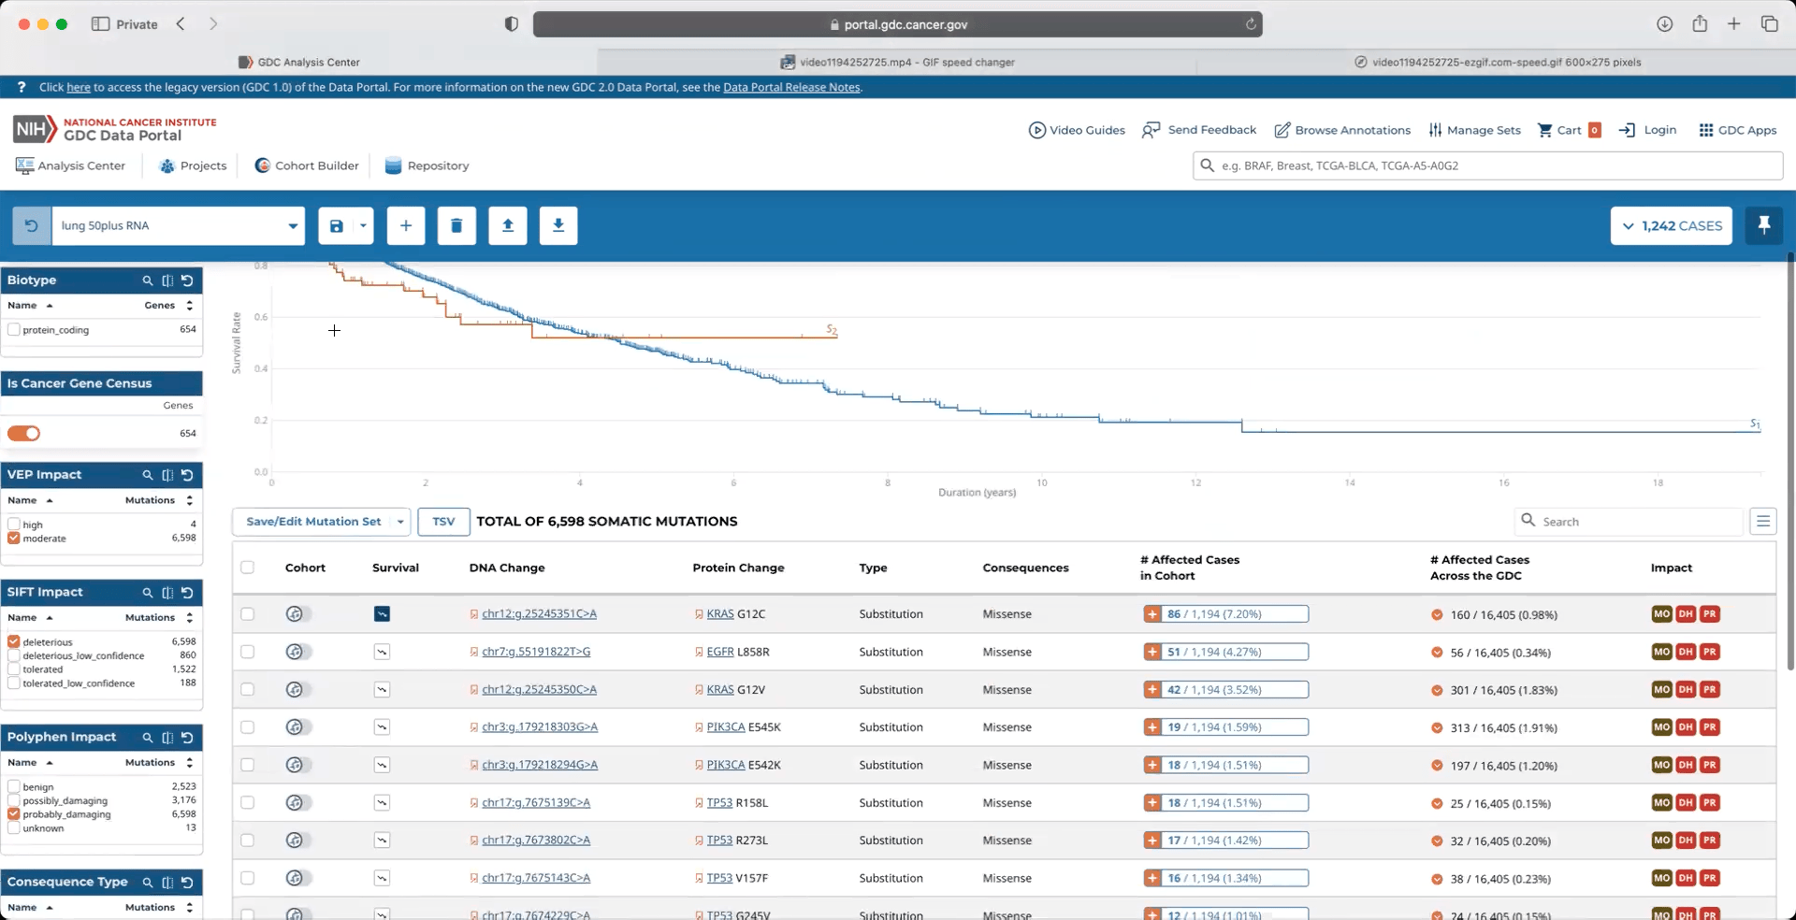The width and height of the screenshot is (1796, 920).
Task: Check the protein_coding biotype checkbox
Action: click(14, 330)
